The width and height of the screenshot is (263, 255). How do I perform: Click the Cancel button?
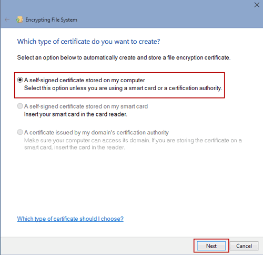[x=244, y=246]
